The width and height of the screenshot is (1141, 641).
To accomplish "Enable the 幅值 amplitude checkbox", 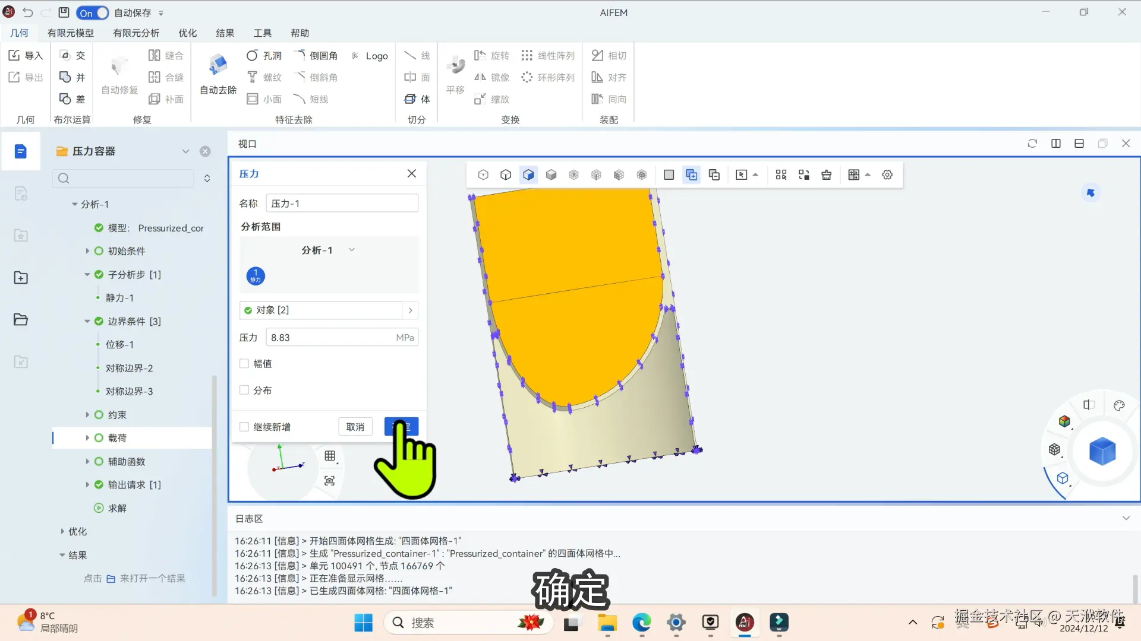I will [244, 364].
